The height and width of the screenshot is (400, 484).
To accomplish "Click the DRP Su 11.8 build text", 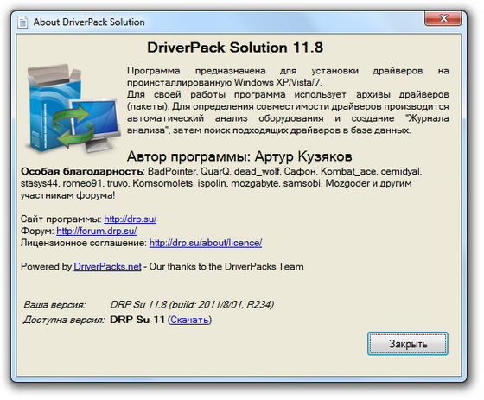I will (192, 305).
